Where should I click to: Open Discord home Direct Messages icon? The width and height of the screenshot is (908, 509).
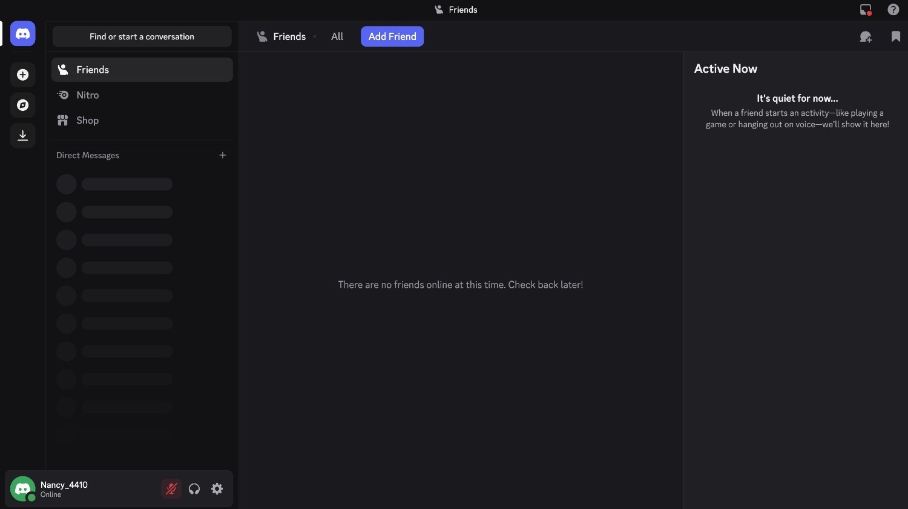[23, 33]
